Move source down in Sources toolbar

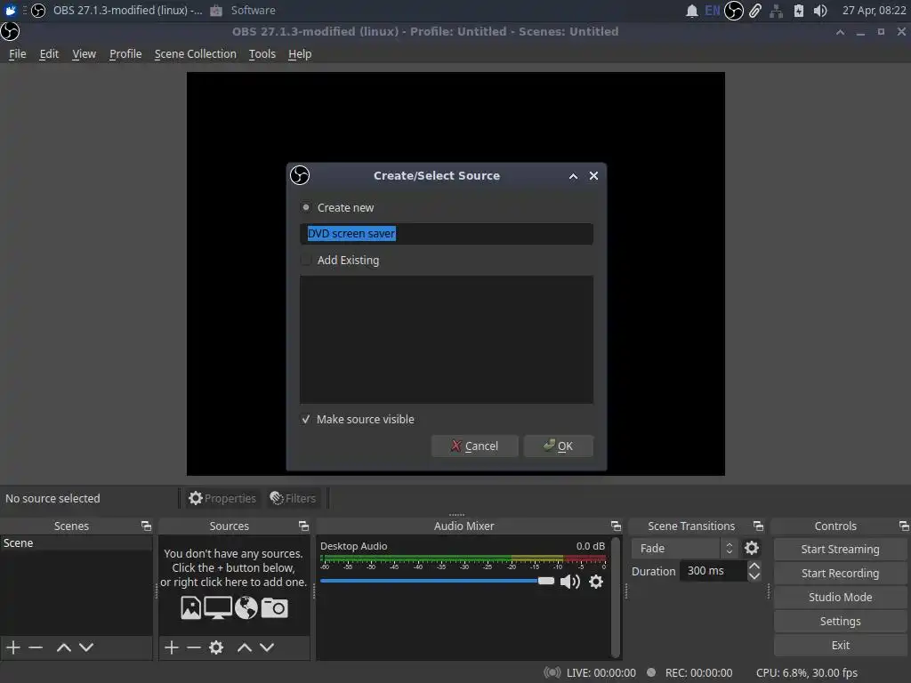(x=267, y=647)
